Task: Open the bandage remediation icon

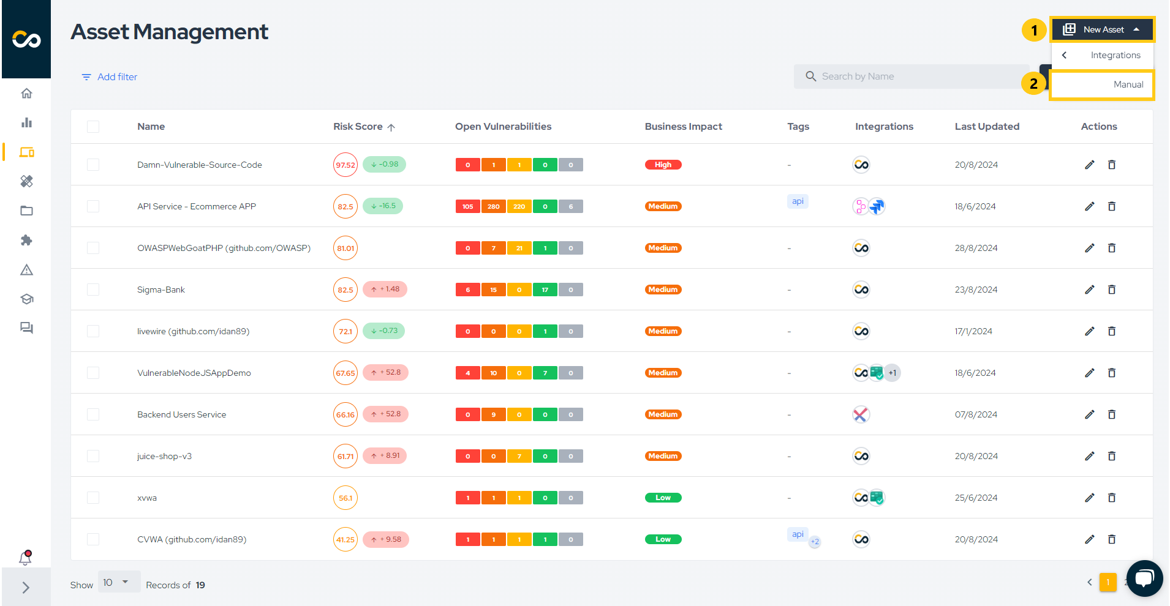Action: 26,181
